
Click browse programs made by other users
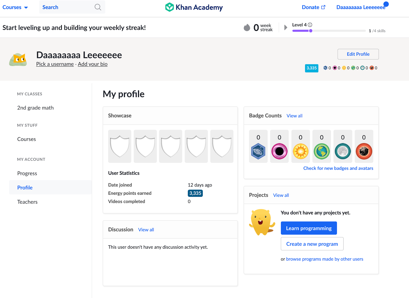[x=325, y=259]
